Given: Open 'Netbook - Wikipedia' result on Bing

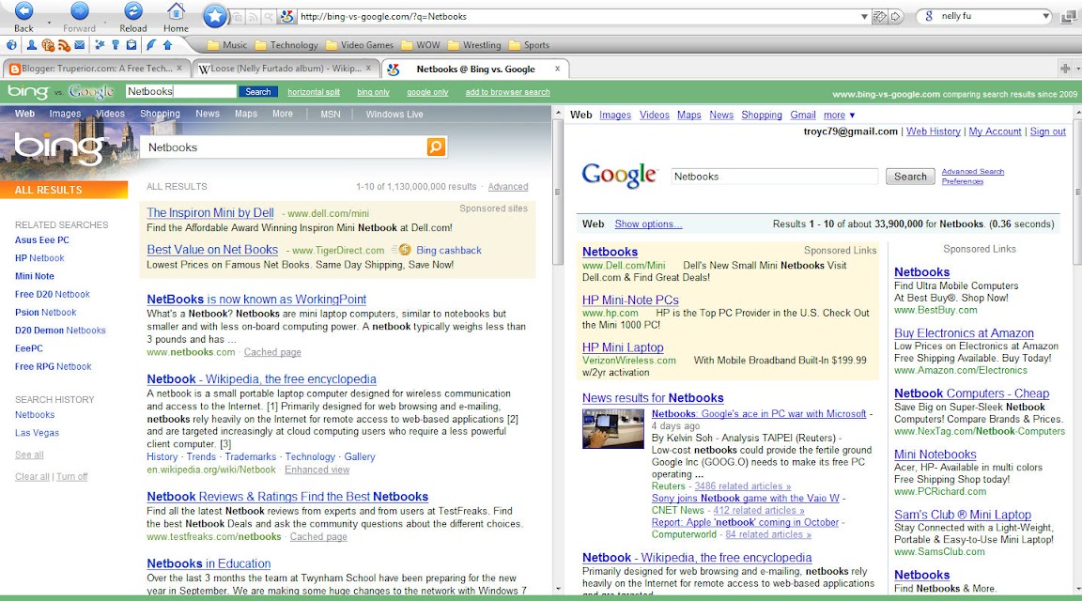Looking at the screenshot, I should point(261,378).
